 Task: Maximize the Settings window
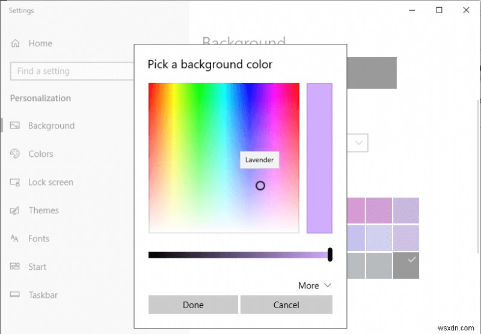(x=439, y=10)
